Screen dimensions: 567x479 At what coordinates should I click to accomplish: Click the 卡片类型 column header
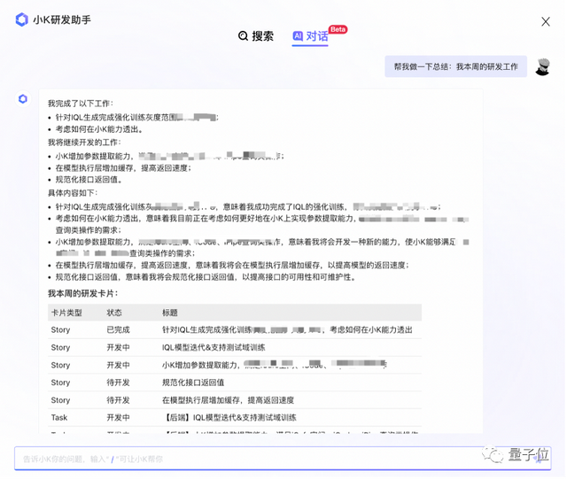(x=66, y=313)
